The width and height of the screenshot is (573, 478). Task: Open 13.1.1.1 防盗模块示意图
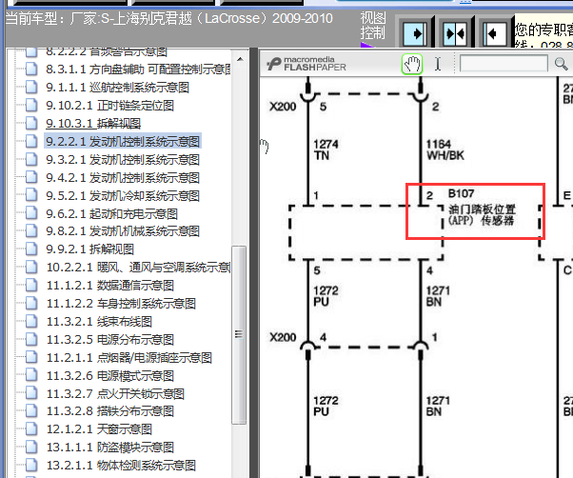point(110,447)
